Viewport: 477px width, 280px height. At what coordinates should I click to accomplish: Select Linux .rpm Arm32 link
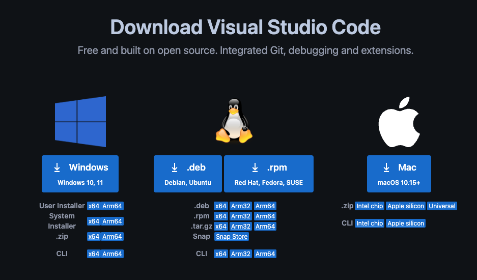point(241,216)
